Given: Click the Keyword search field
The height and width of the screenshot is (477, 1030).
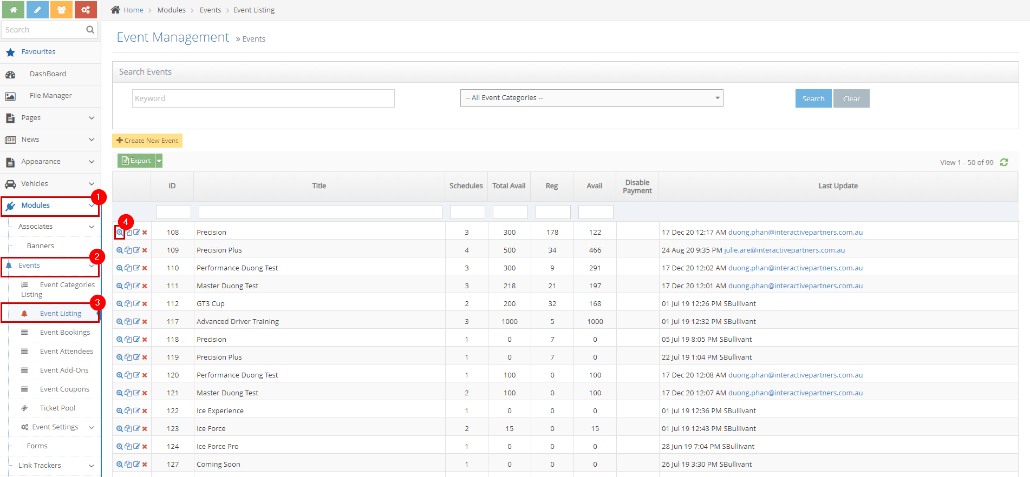Looking at the screenshot, I should pyautogui.click(x=263, y=98).
